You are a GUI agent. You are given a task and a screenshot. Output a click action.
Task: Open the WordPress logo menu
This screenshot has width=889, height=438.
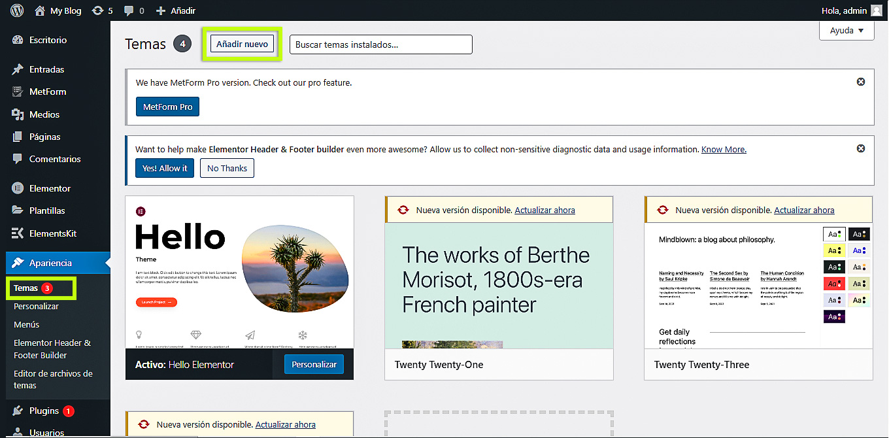pos(17,10)
